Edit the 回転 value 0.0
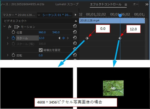The image size is (150, 109). click(x=41, y=55)
